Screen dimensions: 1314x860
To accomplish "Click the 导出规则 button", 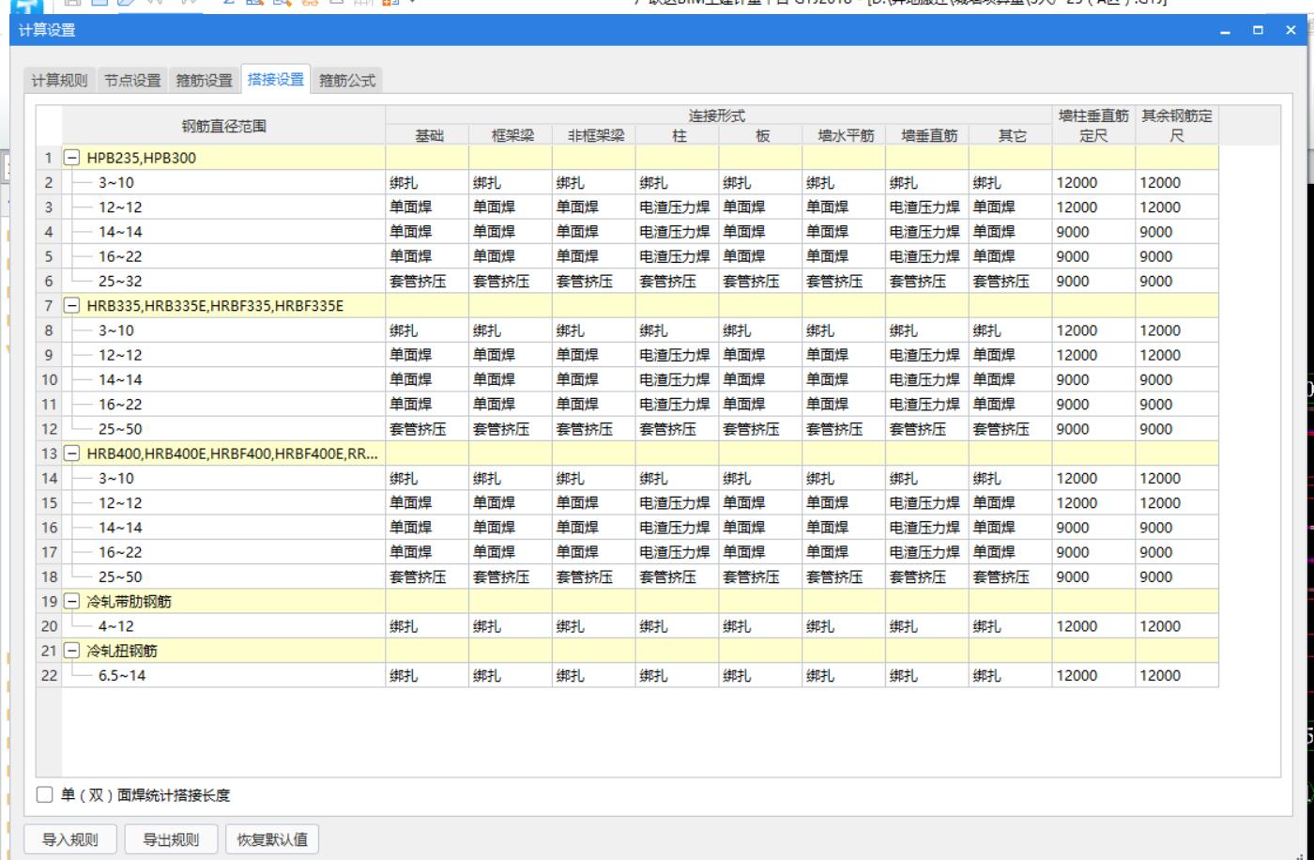I will pos(171,839).
